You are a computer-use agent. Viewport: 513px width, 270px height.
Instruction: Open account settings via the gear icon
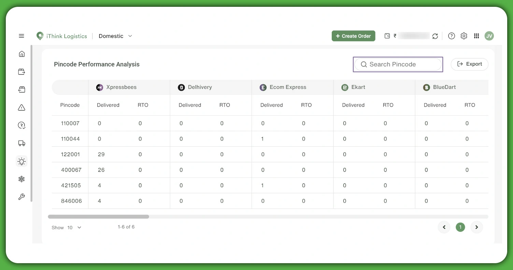coord(464,36)
